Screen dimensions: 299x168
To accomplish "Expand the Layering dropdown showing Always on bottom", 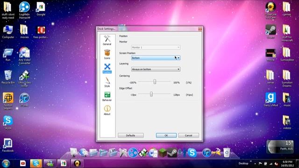I will 156,69.
